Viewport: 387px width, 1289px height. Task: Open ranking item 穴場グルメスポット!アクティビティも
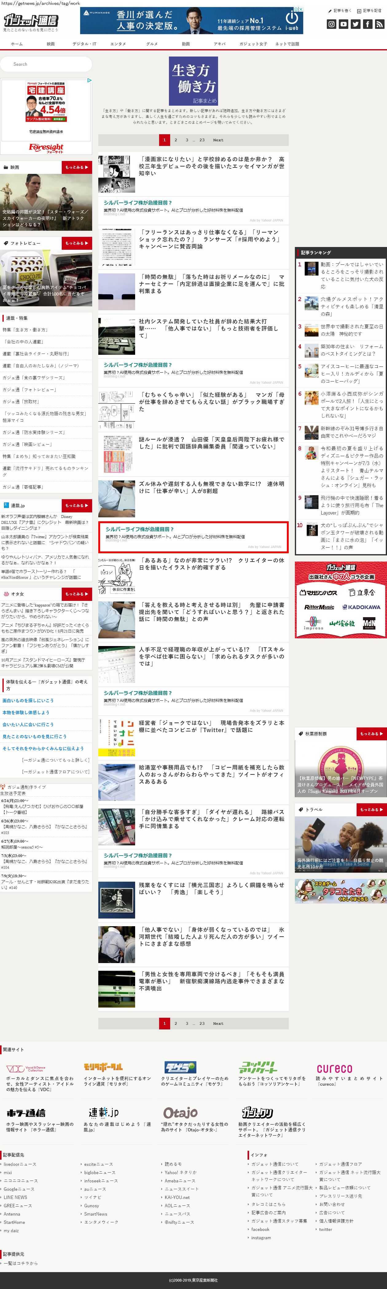(x=351, y=306)
